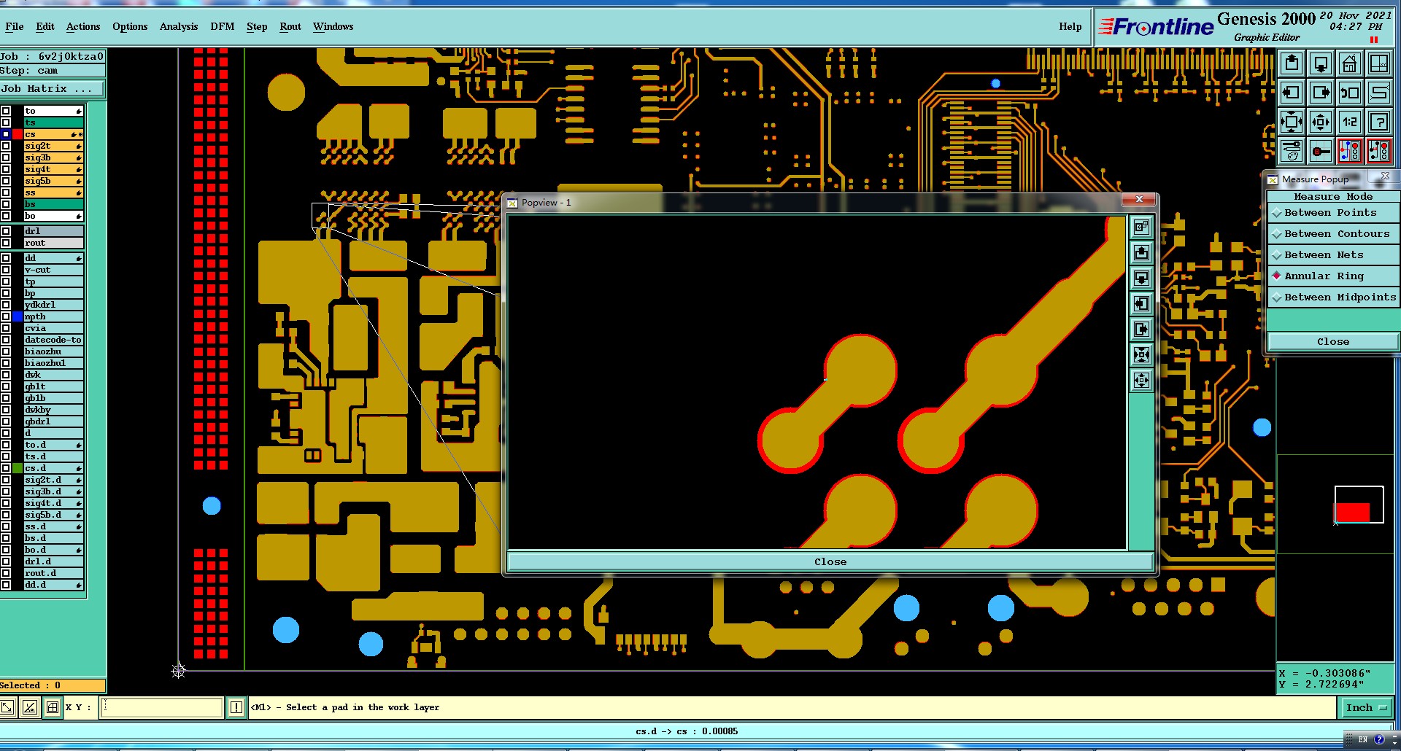Toggle the red-blue net traffic light icon
The image size is (1401, 751).
point(1350,151)
